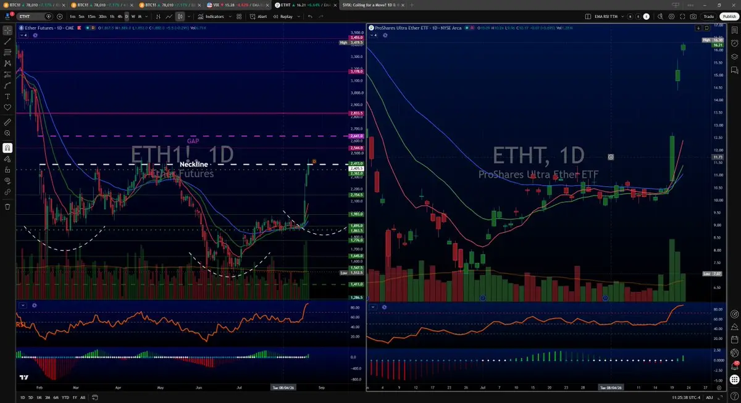This screenshot has width=741, height=403.
Task: Click the Neckline text label on chart
Action: coord(193,165)
